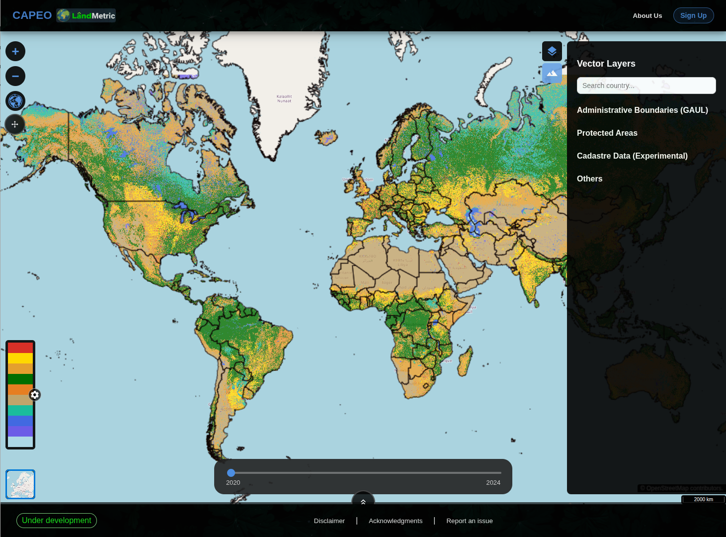
Task: Focus the Search country field
Action: coord(646,86)
